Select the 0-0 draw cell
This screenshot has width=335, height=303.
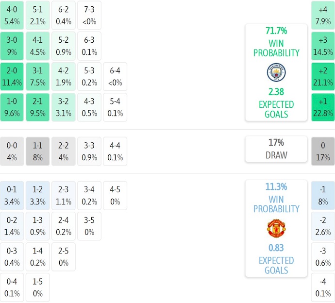12,151
